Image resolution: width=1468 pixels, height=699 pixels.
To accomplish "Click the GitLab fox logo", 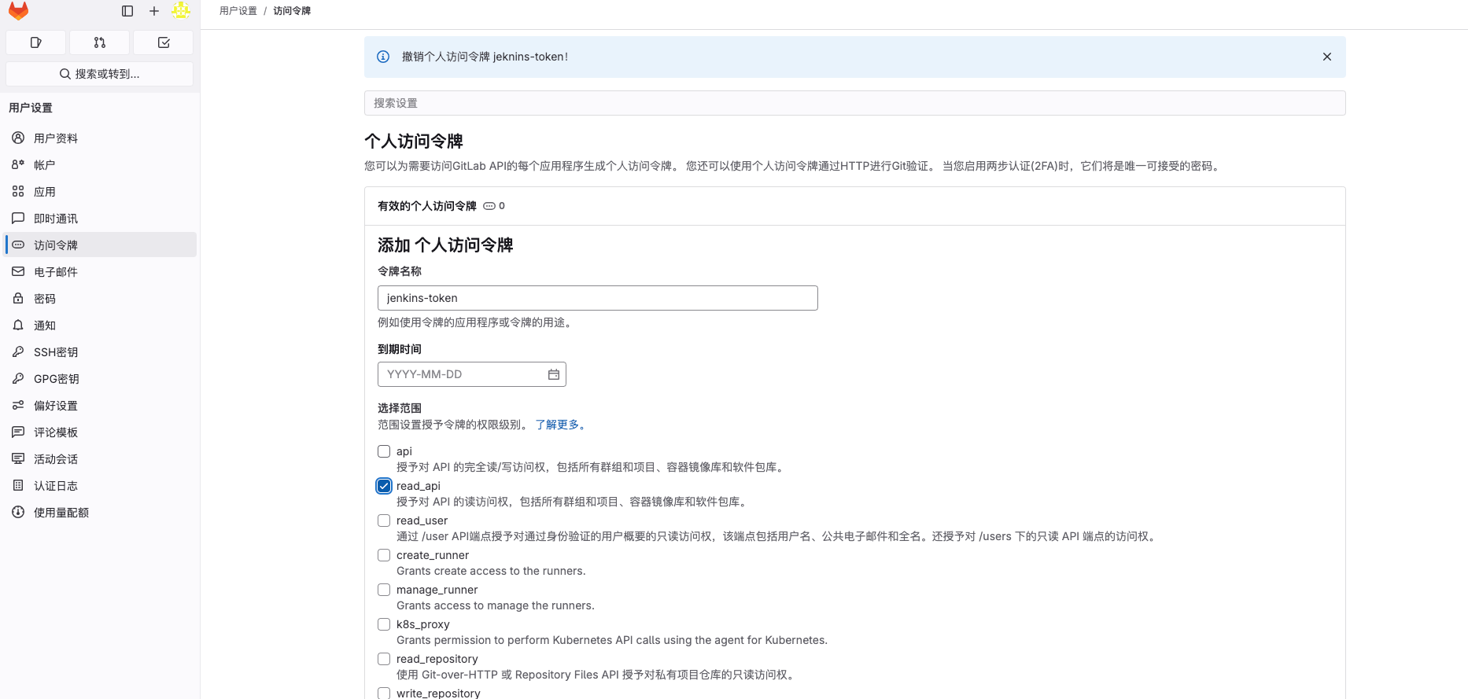I will click(18, 11).
